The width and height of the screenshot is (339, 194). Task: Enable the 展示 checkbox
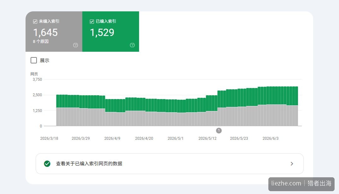coord(34,60)
